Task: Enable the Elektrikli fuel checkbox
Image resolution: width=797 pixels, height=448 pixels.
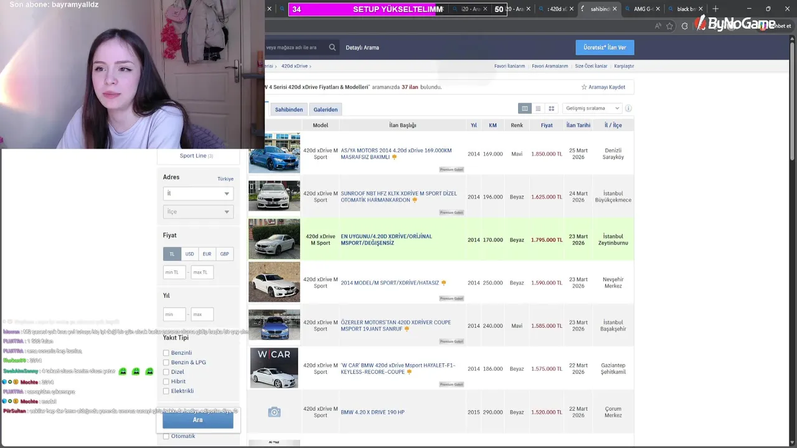Action: [x=166, y=391]
